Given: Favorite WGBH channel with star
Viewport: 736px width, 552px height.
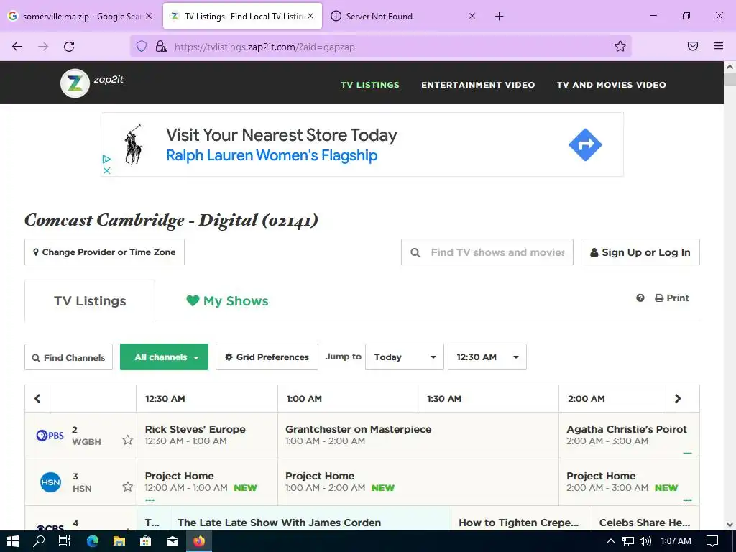Looking at the screenshot, I should 128,441.
